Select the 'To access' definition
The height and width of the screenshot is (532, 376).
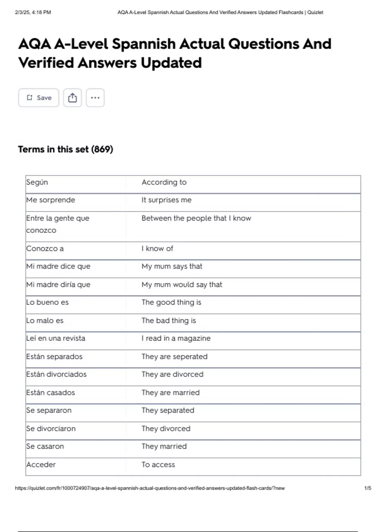pos(158,464)
